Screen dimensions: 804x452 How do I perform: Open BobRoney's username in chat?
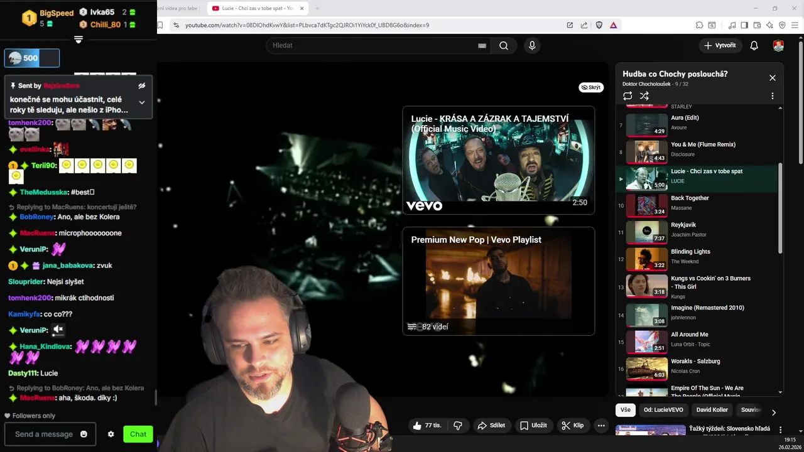click(x=36, y=217)
